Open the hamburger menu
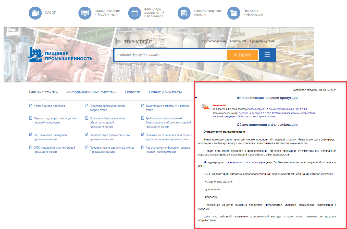 [267, 55]
